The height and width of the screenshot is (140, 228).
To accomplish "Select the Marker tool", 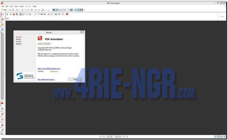I will tap(24, 14).
